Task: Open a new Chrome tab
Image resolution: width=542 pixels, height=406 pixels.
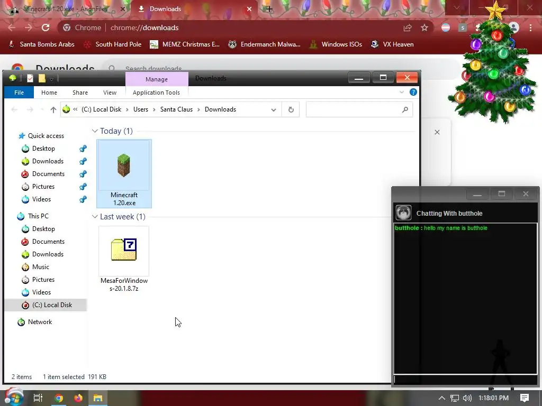Action: point(269,9)
